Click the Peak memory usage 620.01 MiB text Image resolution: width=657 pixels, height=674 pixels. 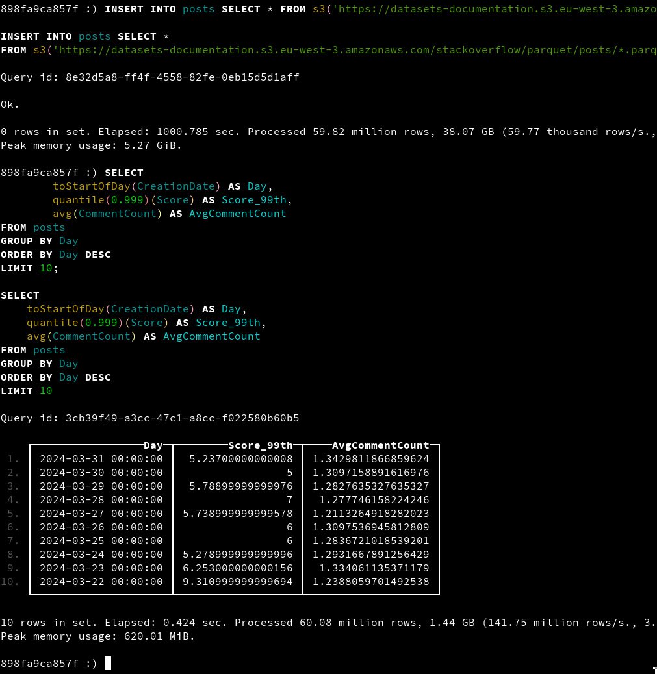[97, 636]
